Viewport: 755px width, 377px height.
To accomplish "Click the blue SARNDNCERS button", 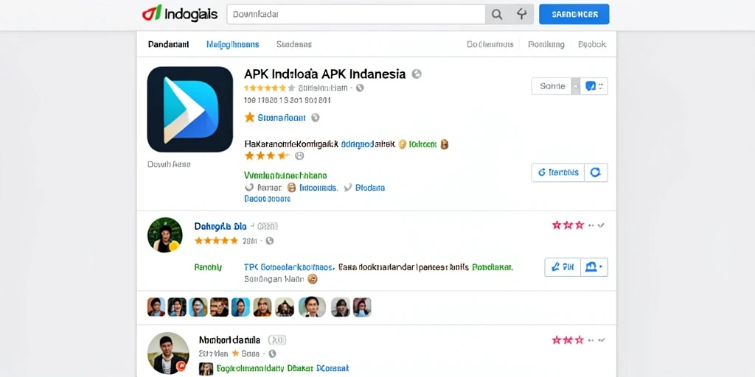I will coord(574,15).
